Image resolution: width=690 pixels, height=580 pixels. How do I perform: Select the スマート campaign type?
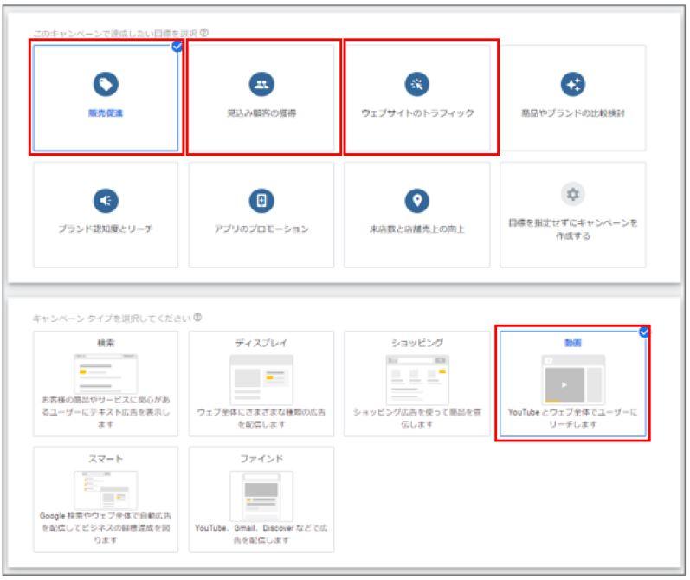[105, 498]
